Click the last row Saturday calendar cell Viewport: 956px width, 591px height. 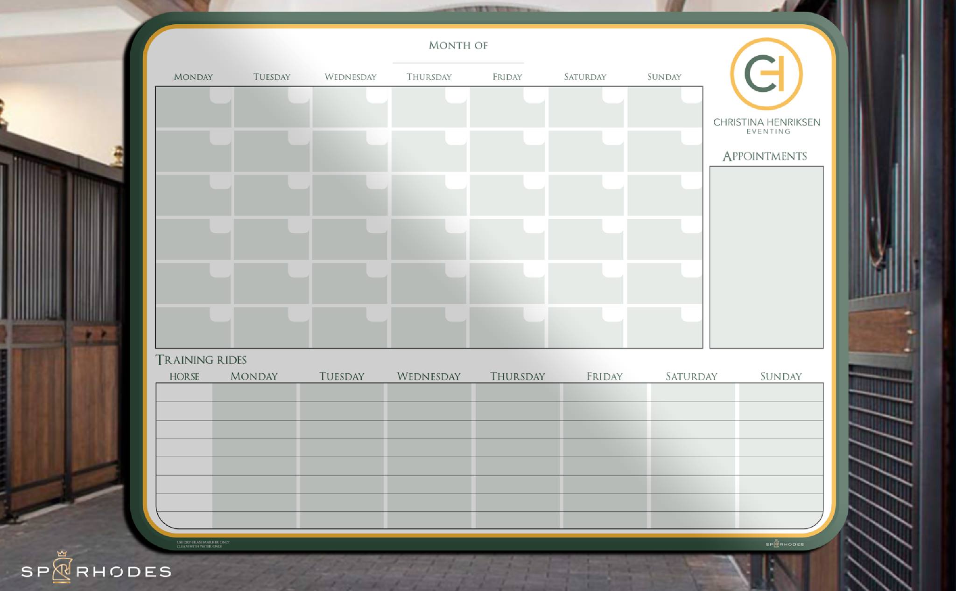[x=579, y=331]
